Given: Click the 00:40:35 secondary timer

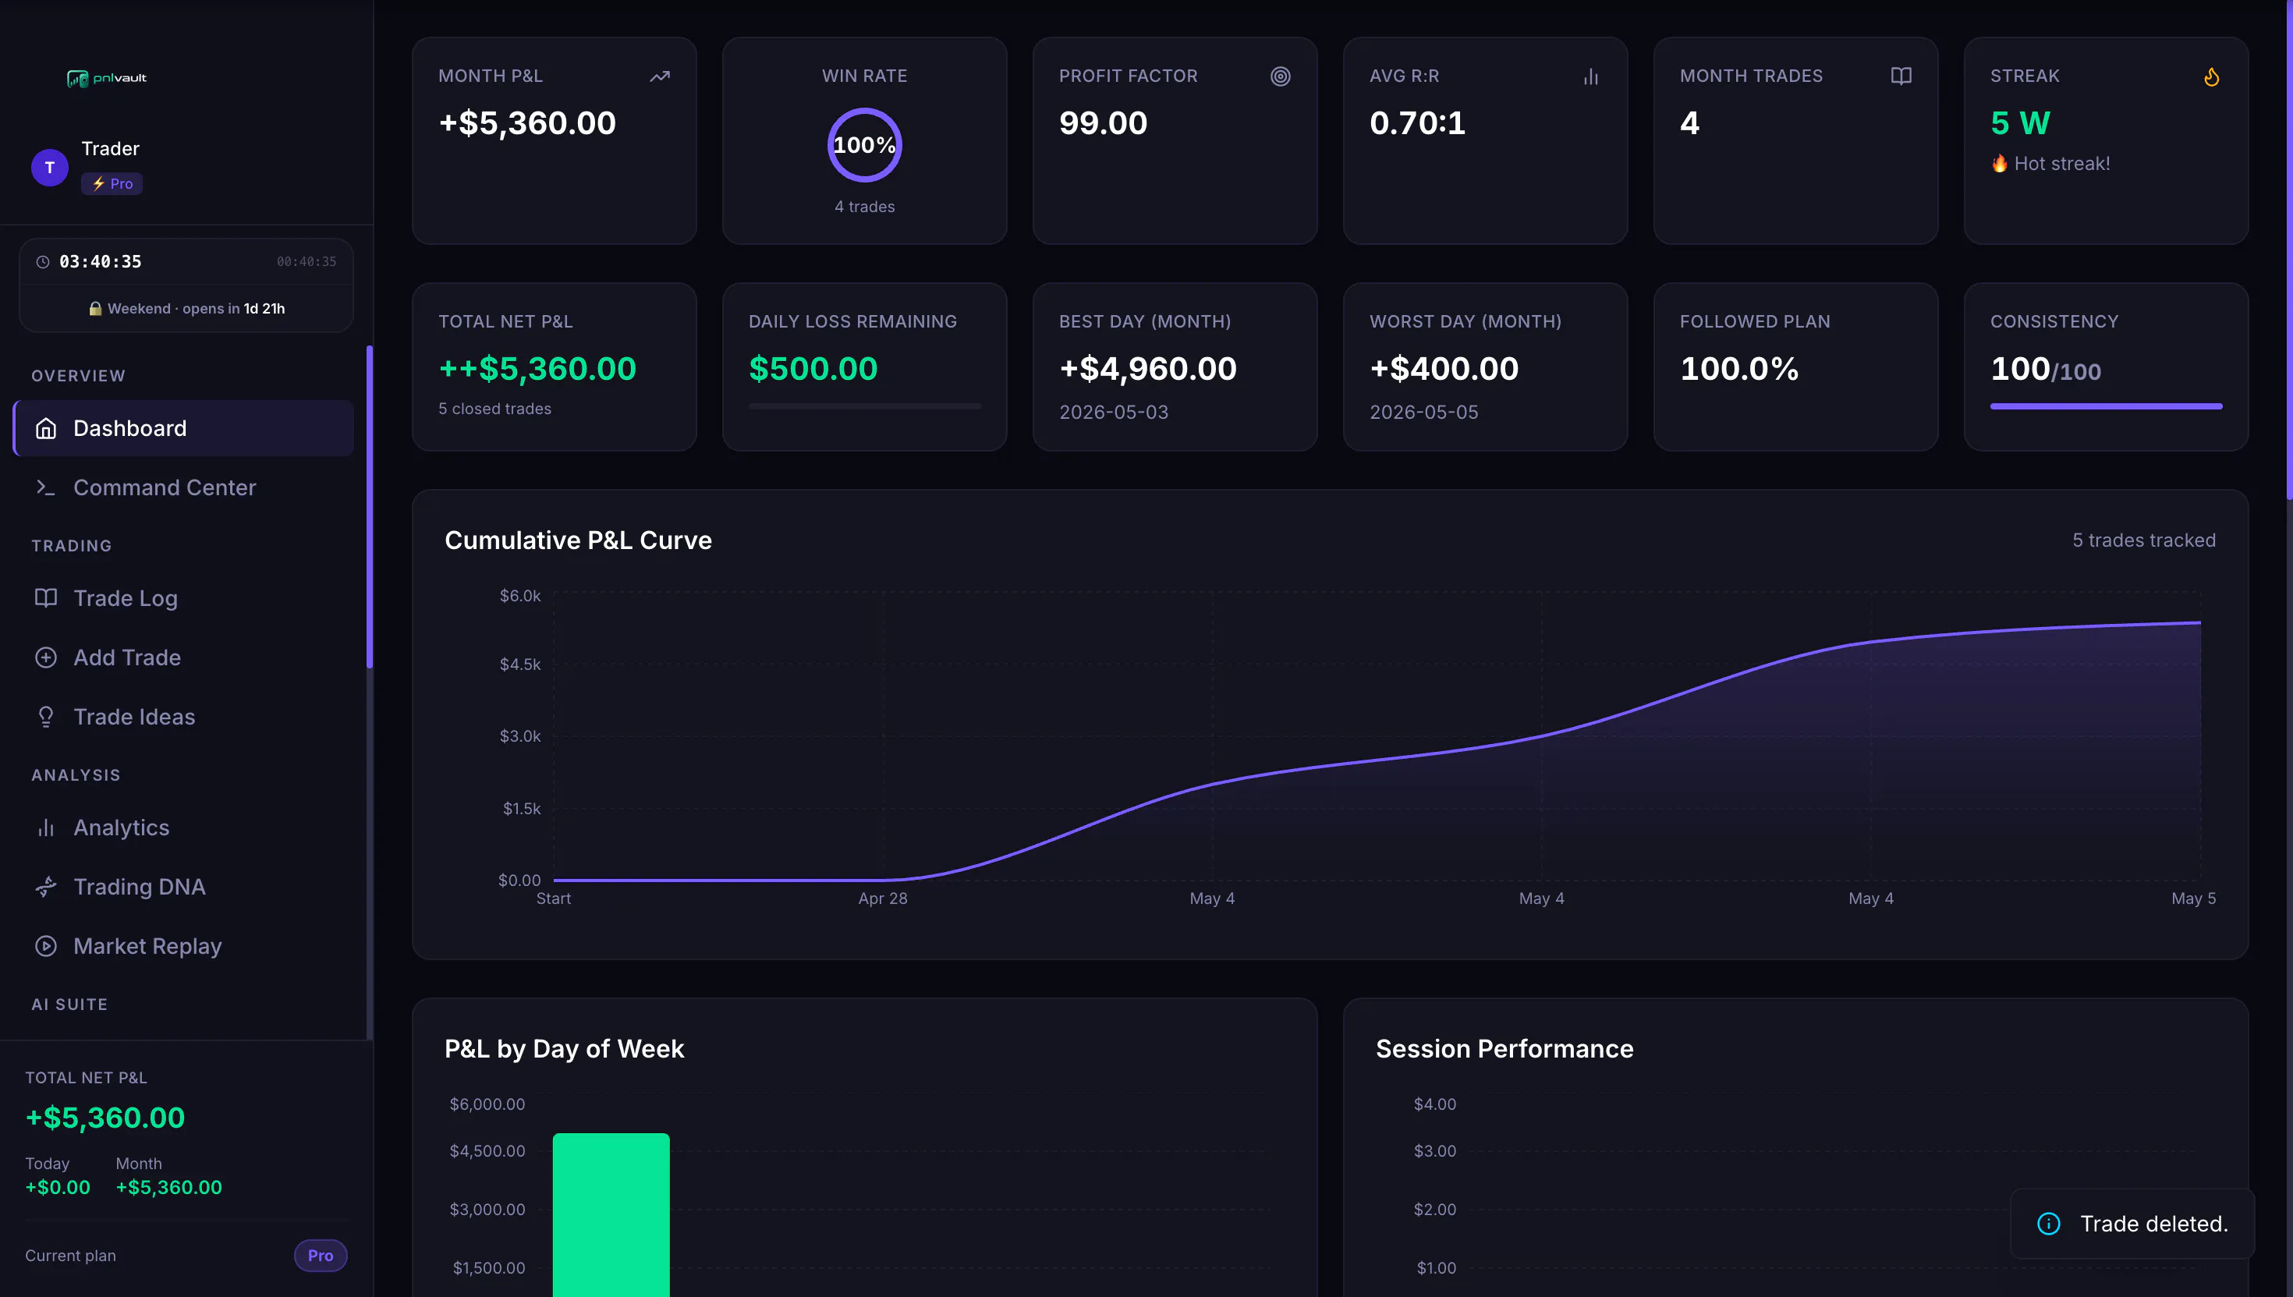Looking at the screenshot, I should click(307, 262).
